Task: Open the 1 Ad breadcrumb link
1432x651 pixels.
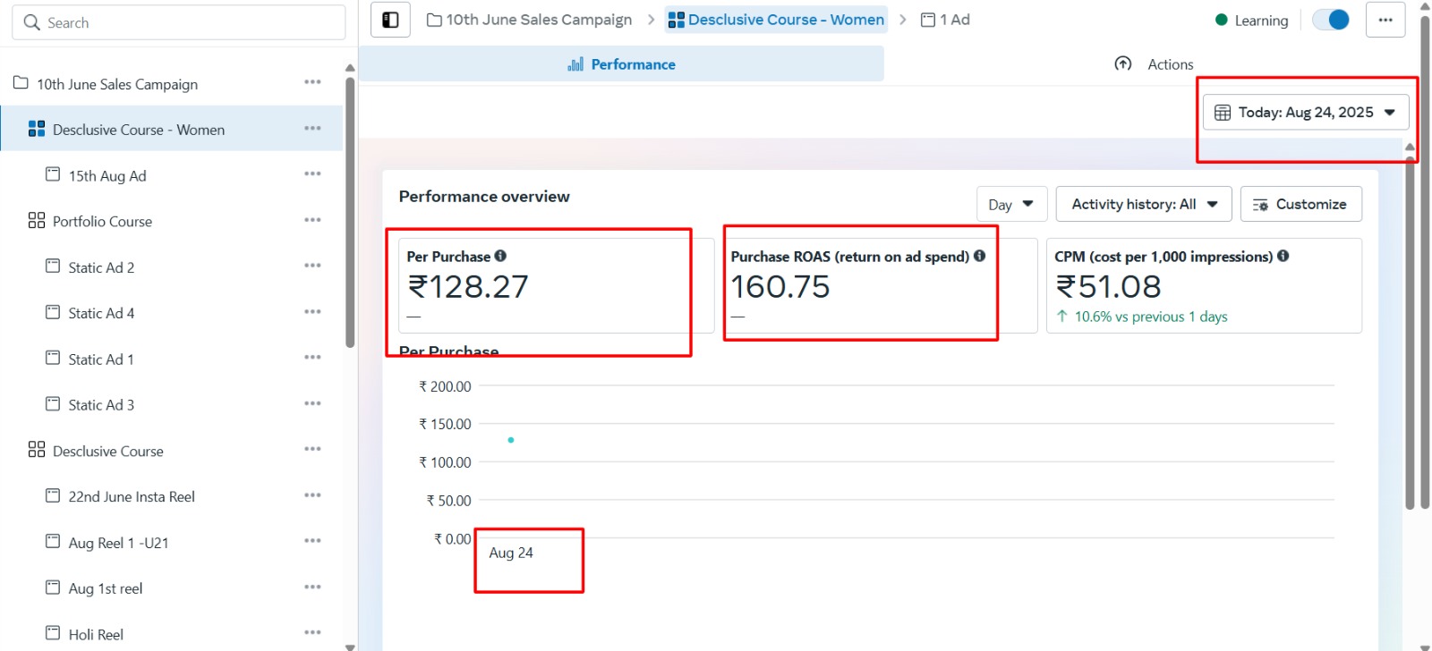Action: point(945,20)
